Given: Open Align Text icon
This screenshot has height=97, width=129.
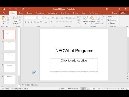Looking at the screenshot, I should pos(78,20).
